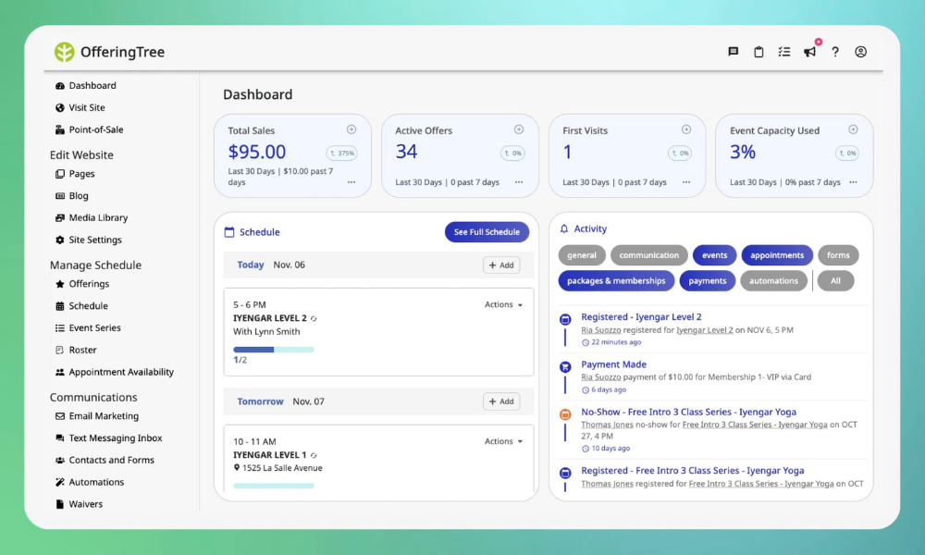Open Automations in the sidebar

[90, 483]
